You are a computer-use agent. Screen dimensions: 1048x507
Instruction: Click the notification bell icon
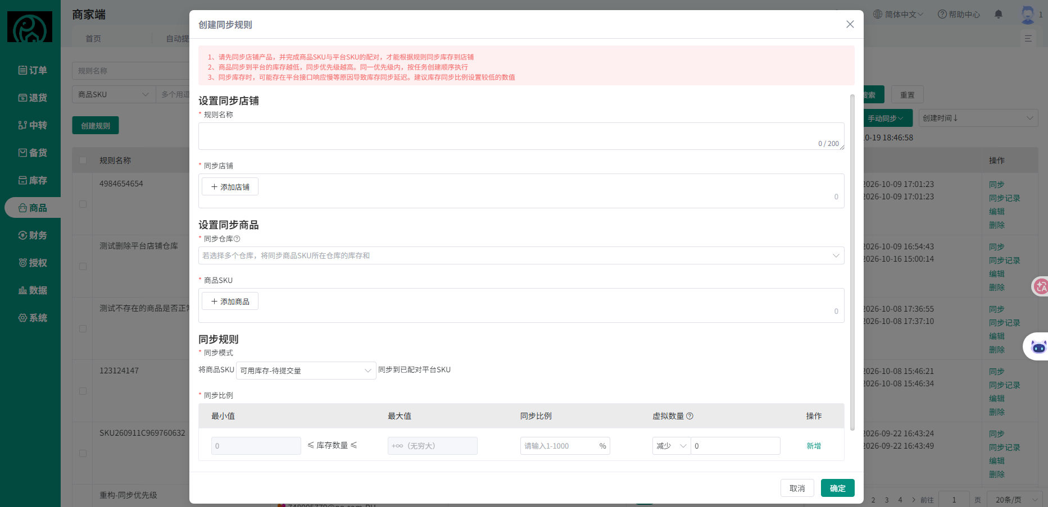tap(999, 15)
